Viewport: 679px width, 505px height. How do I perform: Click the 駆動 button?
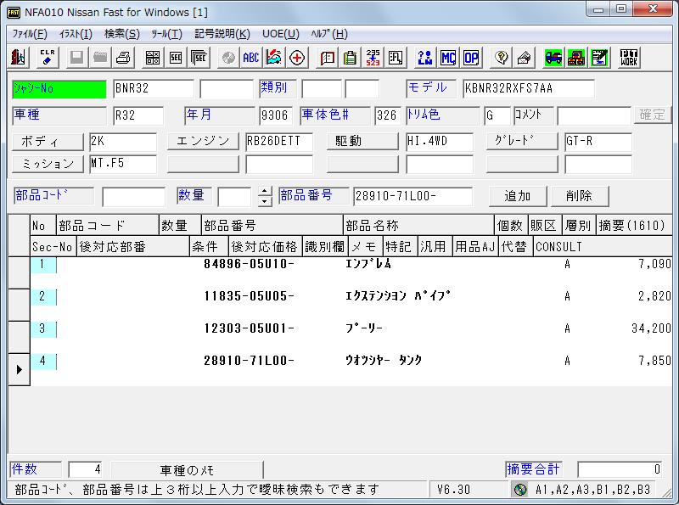point(362,142)
